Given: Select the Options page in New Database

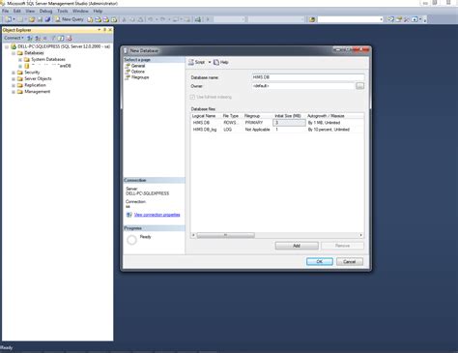Looking at the screenshot, I should tap(138, 72).
